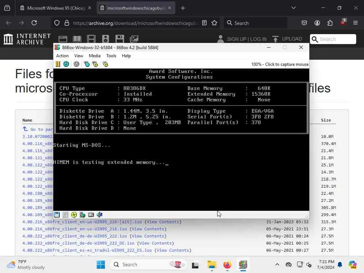Open Firefox hamburger application menu
This screenshot has width=364, height=273.
pyautogui.click(x=355, y=23)
